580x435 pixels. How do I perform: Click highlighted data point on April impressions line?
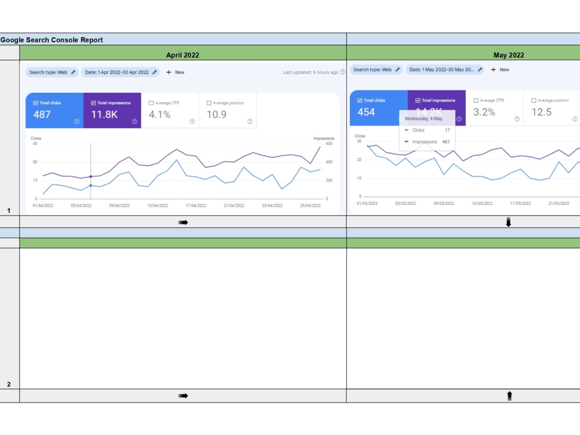coord(90,176)
